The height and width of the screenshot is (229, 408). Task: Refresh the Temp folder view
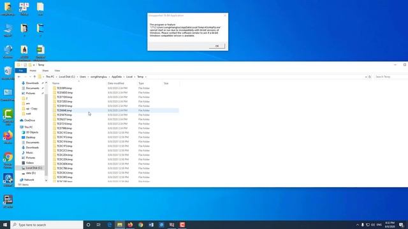tap(370, 77)
